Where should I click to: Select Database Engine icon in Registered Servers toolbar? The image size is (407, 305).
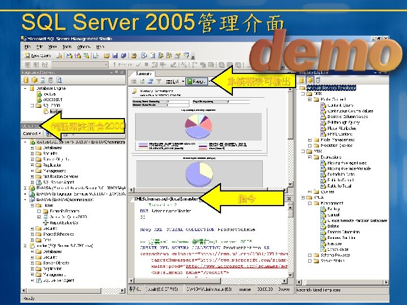[x=26, y=80]
